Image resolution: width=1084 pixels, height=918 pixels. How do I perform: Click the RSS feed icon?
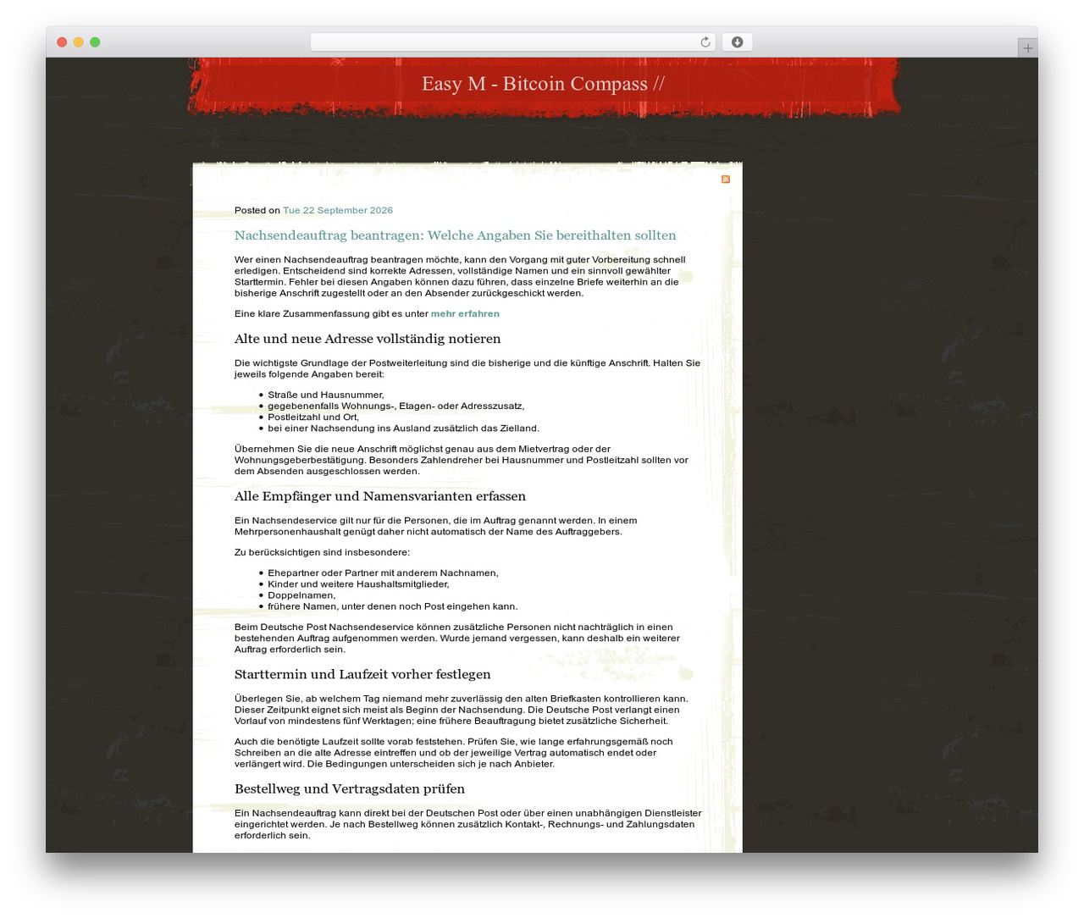726,180
